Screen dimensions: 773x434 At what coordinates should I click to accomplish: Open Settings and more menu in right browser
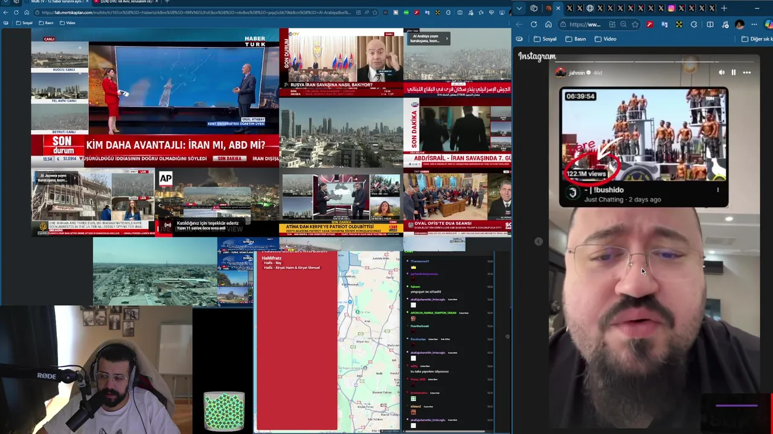[754, 25]
